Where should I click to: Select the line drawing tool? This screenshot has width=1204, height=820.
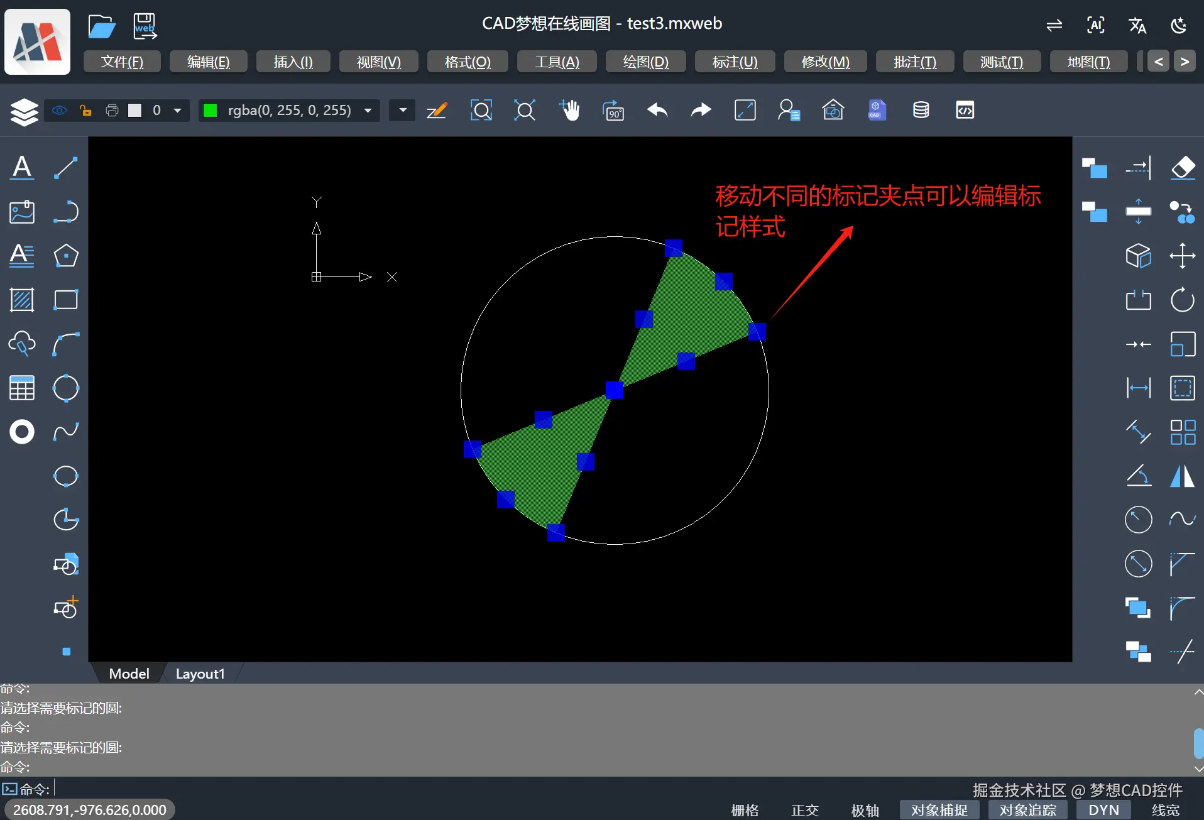pyautogui.click(x=66, y=168)
